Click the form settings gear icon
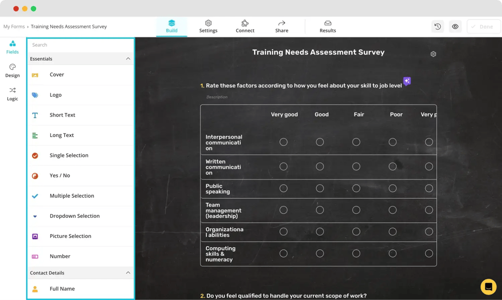Image resolution: width=502 pixels, height=300 pixels. tap(433, 54)
